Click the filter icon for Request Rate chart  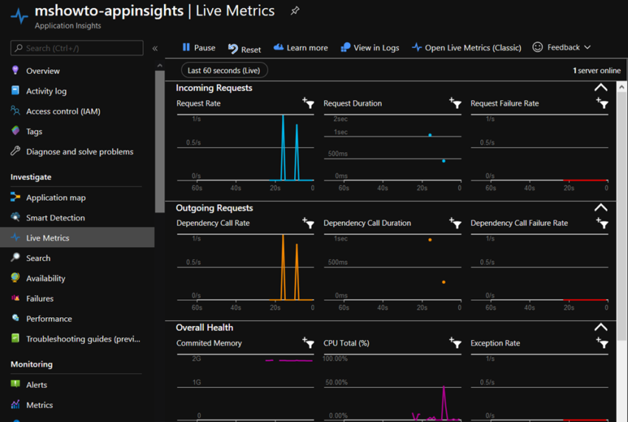click(308, 103)
